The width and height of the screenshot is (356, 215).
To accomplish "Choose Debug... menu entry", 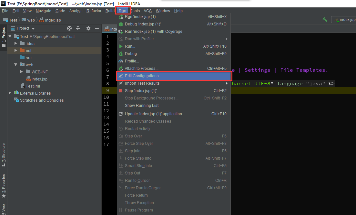I will 174,54.
